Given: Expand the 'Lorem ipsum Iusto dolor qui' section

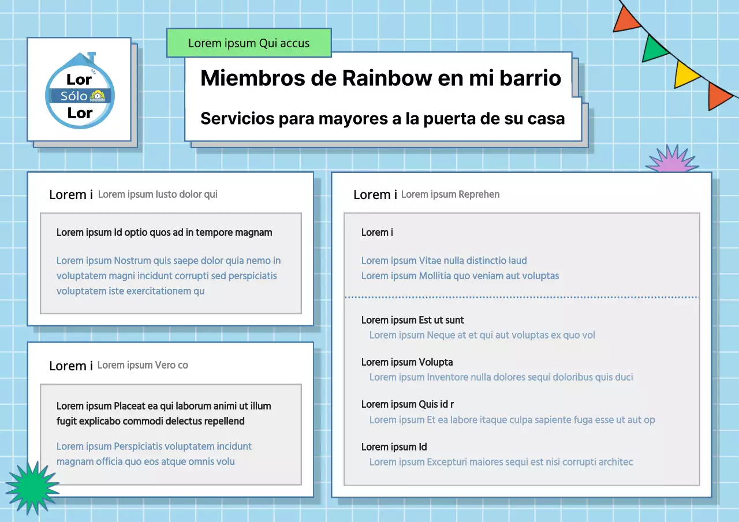Looking at the screenshot, I should pos(158,194).
